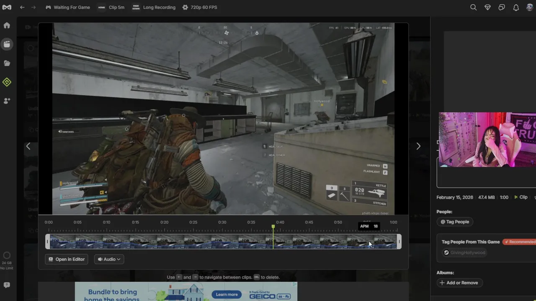Click Learn more in the GEICO ad
Screen dimensions: 536x301
coord(227,295)
